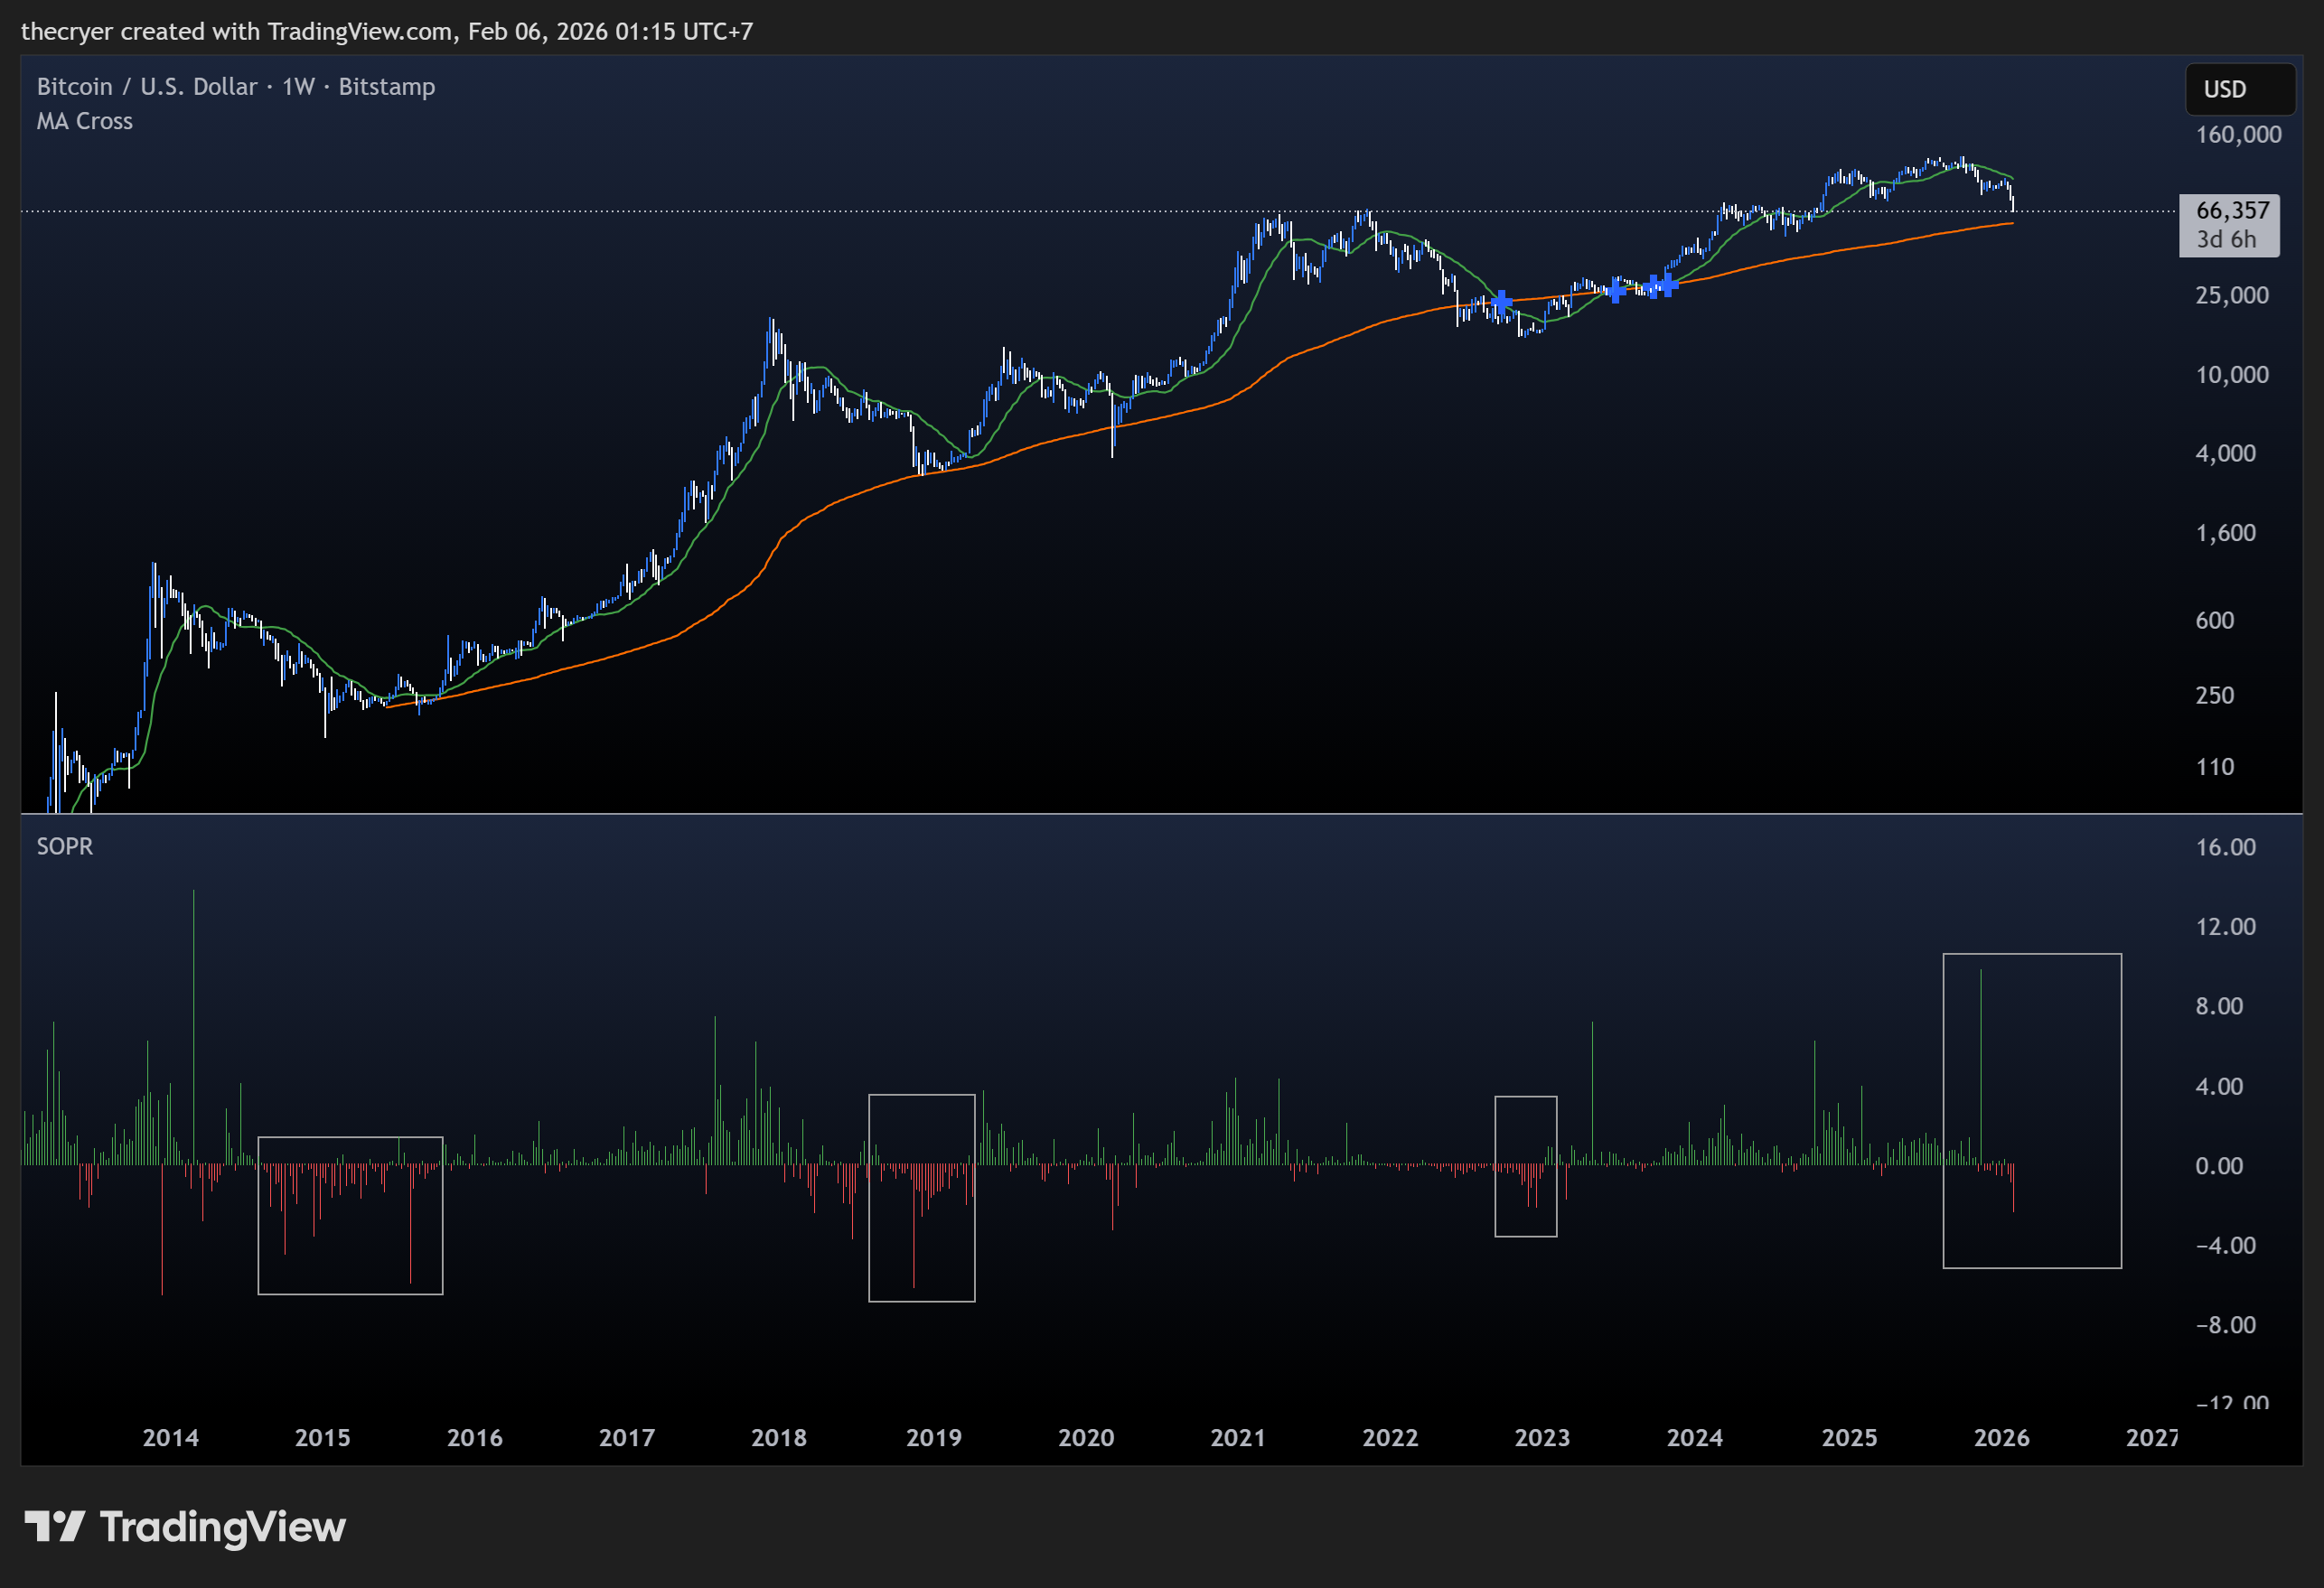Click the 250 price axis label

click(x=2215, y=695)
